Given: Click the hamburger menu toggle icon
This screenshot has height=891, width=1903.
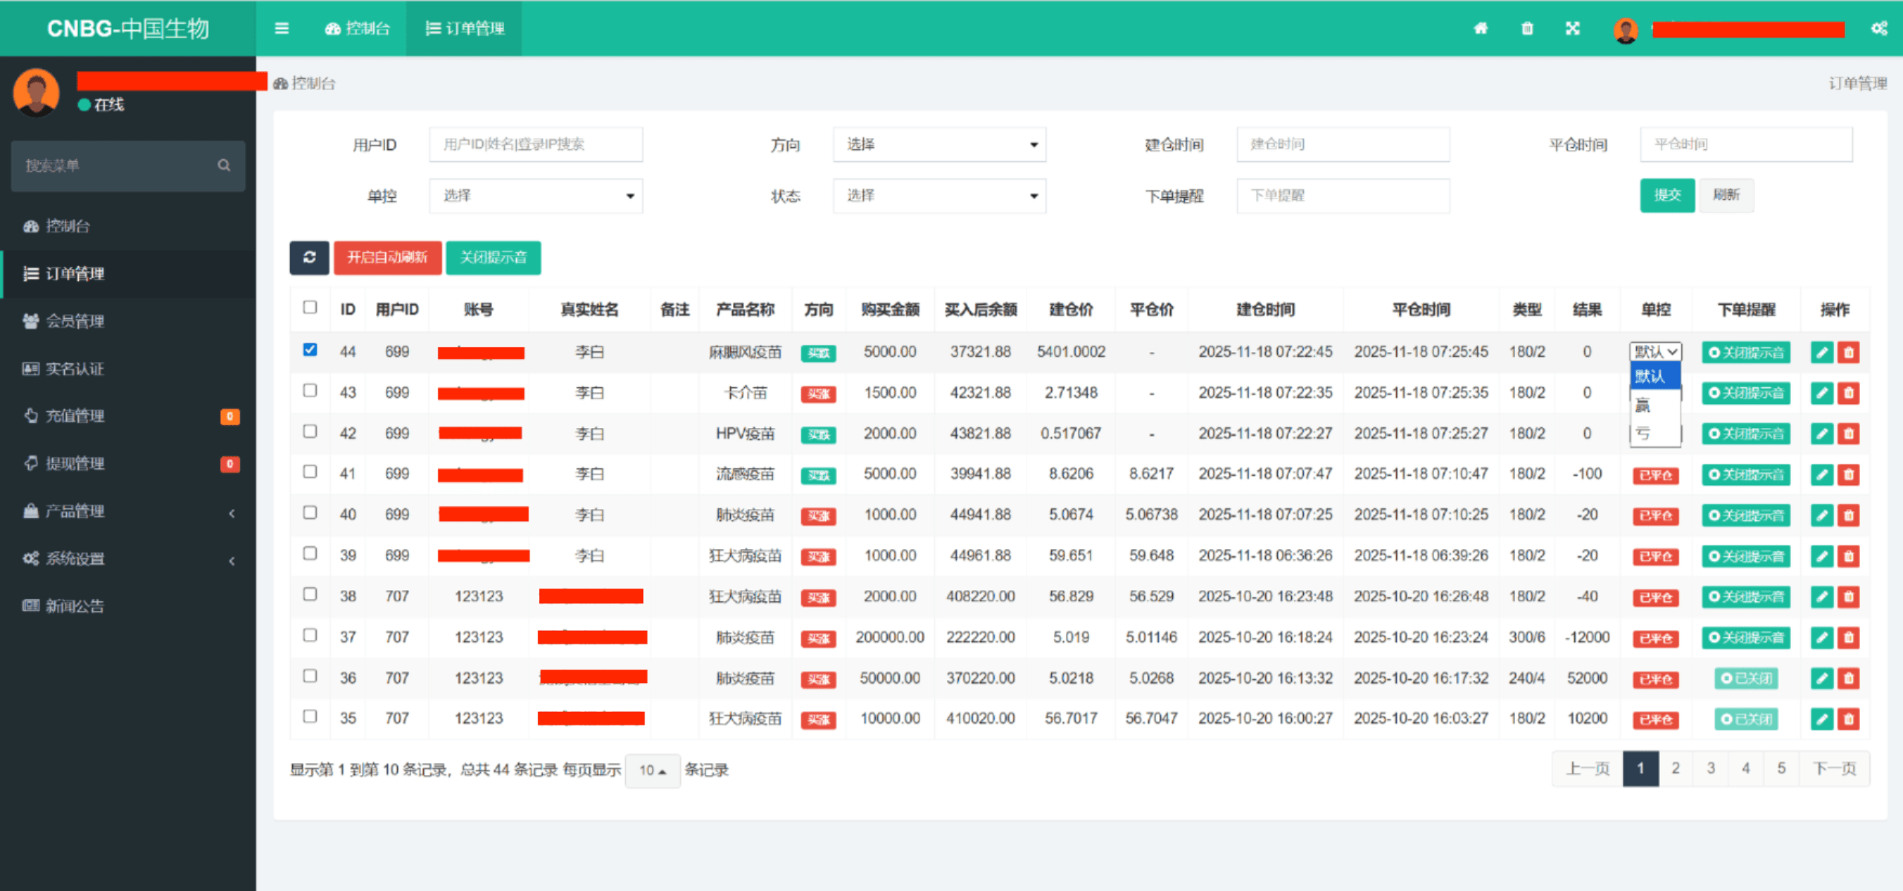Looking at the screenshot, I should (x=281, y=28).
